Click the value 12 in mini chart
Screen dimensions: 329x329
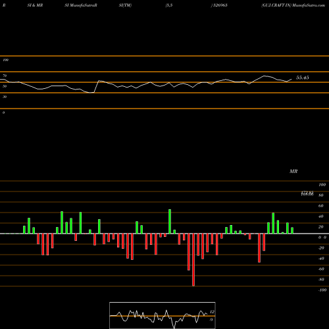212,312
